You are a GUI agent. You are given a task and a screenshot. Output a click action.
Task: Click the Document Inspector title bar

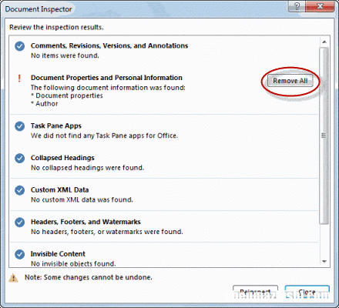tap(144, 9)
